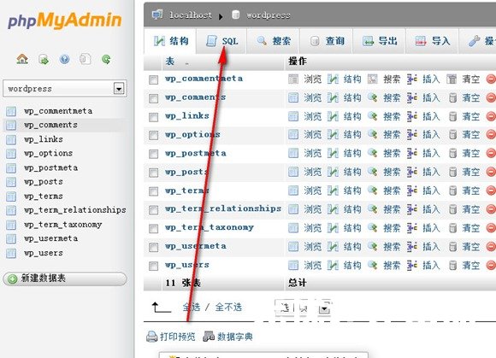Screen dimensions: 496x358
Task: Click the browse icon for wp_commentmeta
Action: (293, 79)
